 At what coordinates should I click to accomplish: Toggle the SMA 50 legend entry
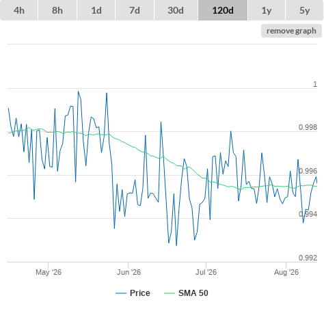pyautogui.click(x=193, y=293)
